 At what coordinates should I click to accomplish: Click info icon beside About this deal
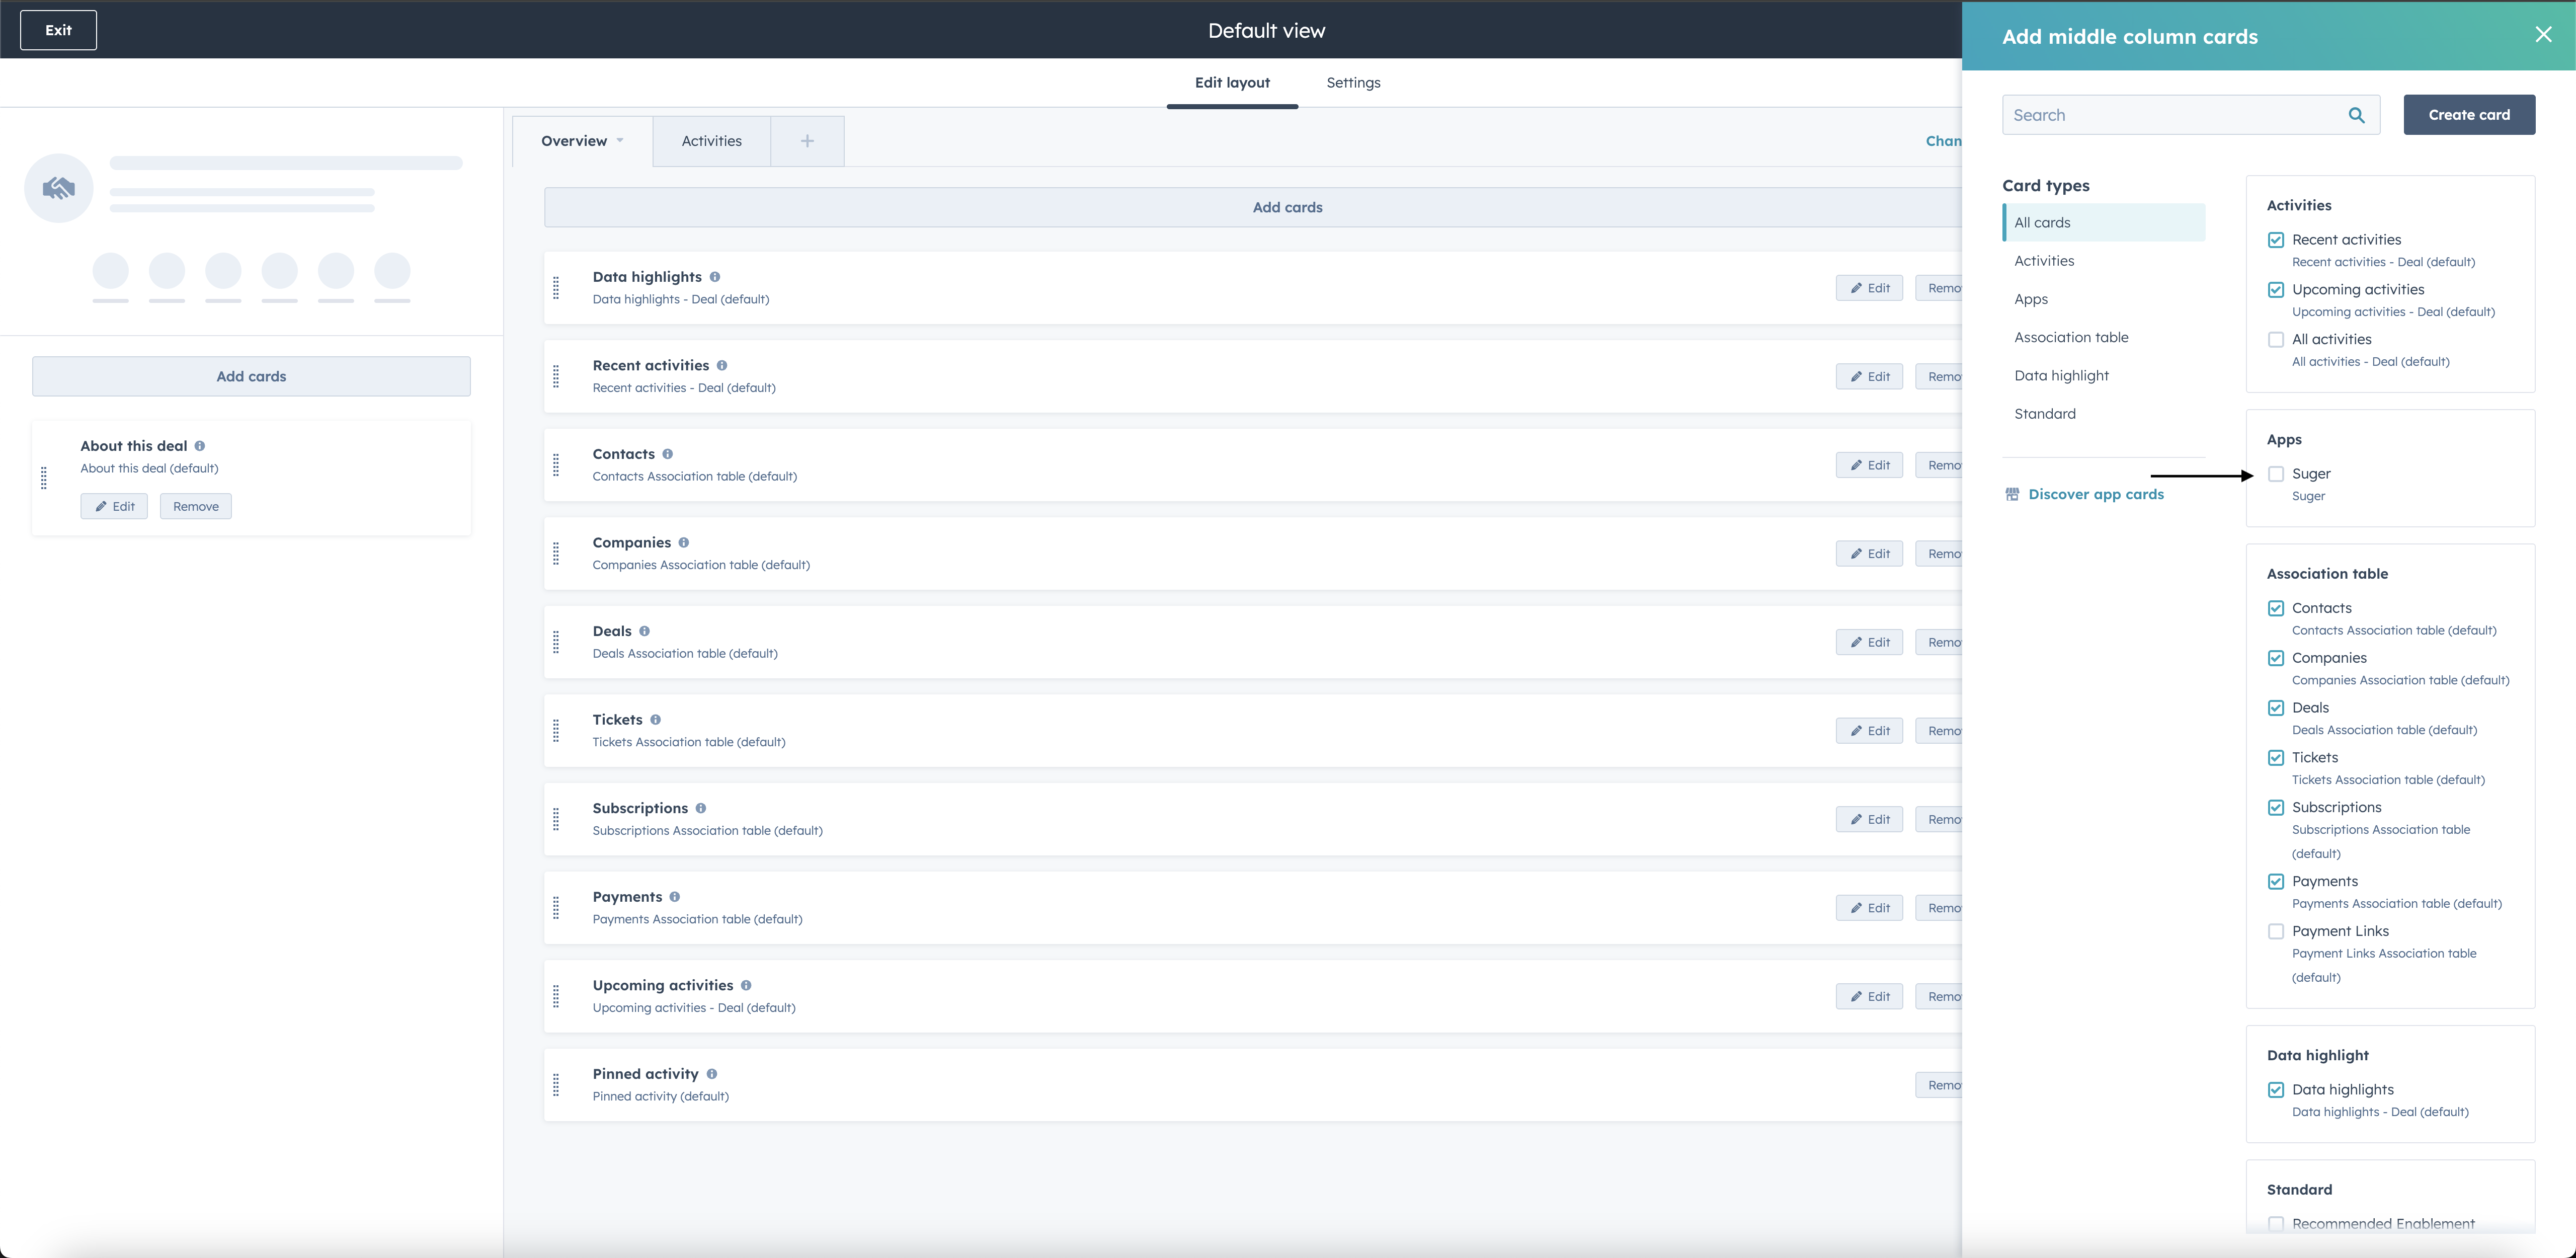(200, 446)
